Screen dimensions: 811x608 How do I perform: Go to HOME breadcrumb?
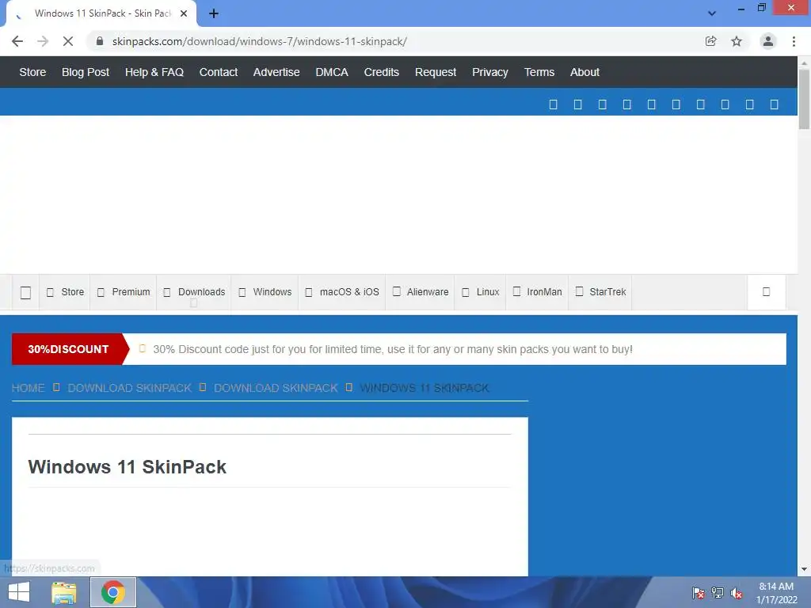[28, 388]
